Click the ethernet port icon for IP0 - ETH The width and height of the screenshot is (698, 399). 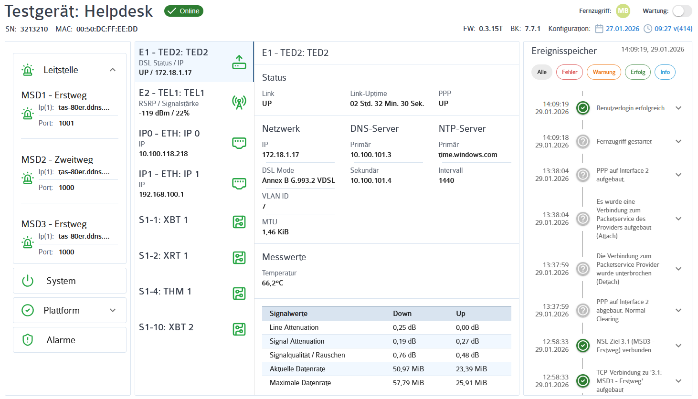coord(239,143)
